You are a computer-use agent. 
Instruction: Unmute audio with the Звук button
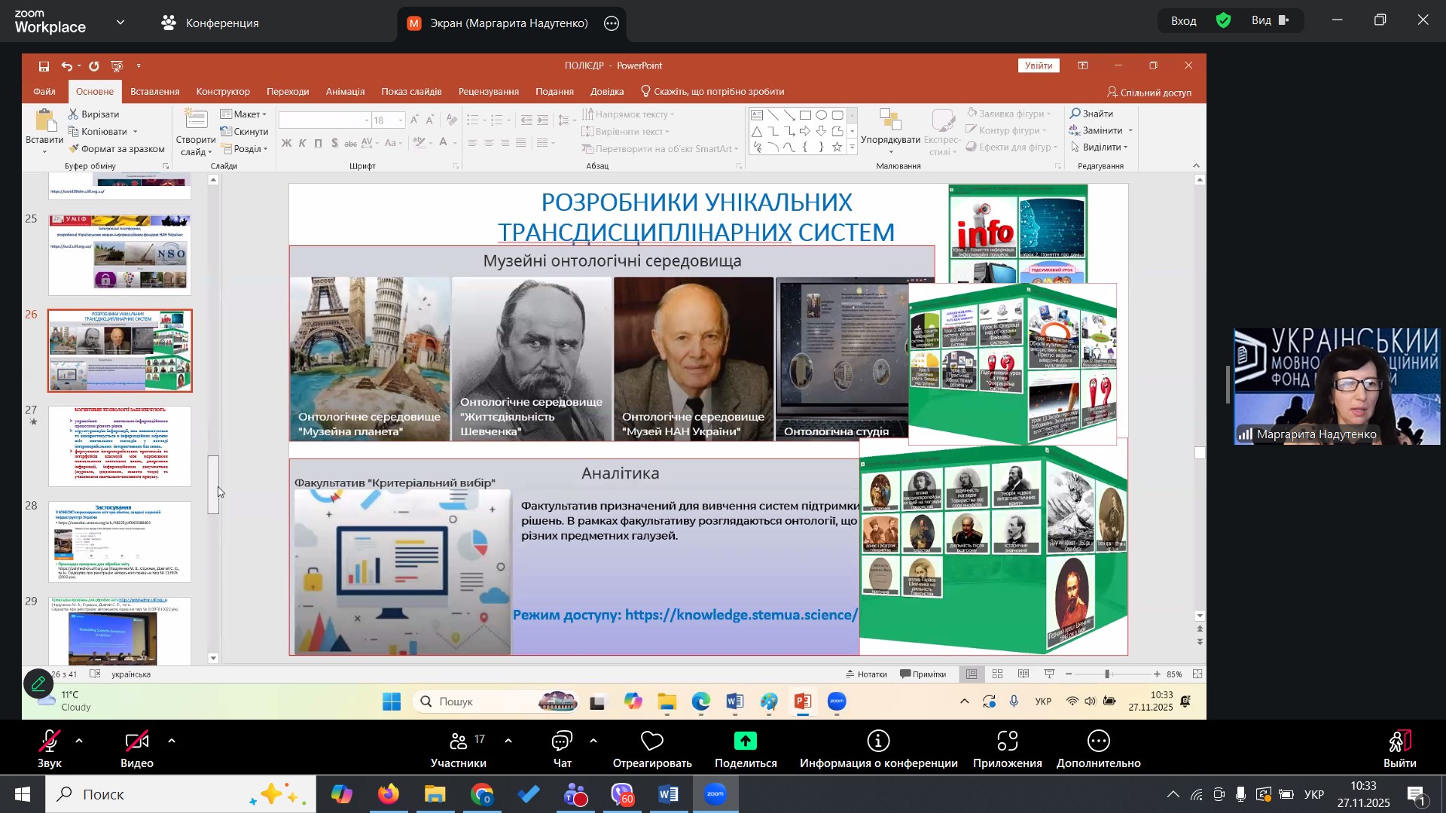(49, 742)
